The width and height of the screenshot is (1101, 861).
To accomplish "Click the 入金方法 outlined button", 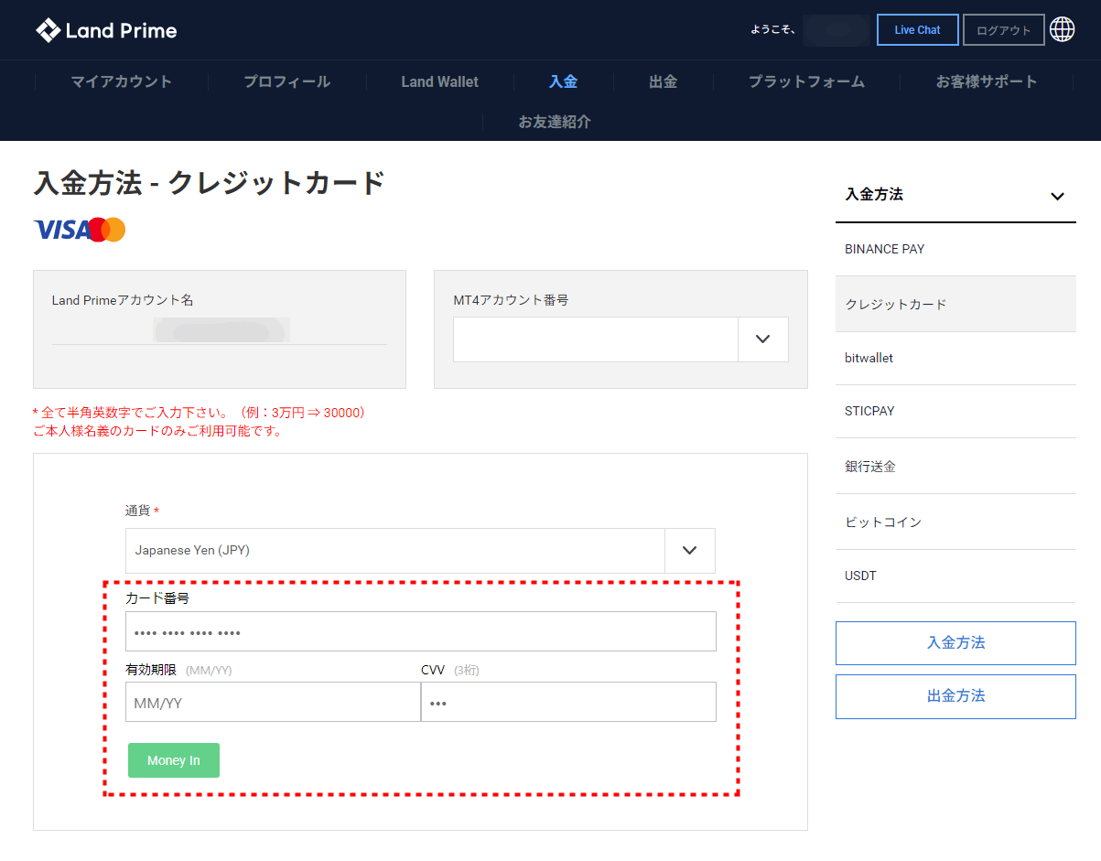I will tap(955, 643).
